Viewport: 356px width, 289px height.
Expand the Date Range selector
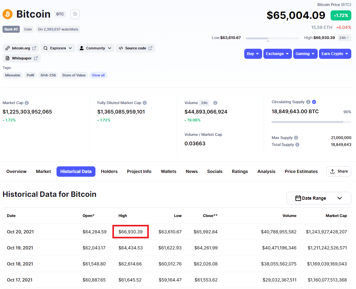pos(319,198)
